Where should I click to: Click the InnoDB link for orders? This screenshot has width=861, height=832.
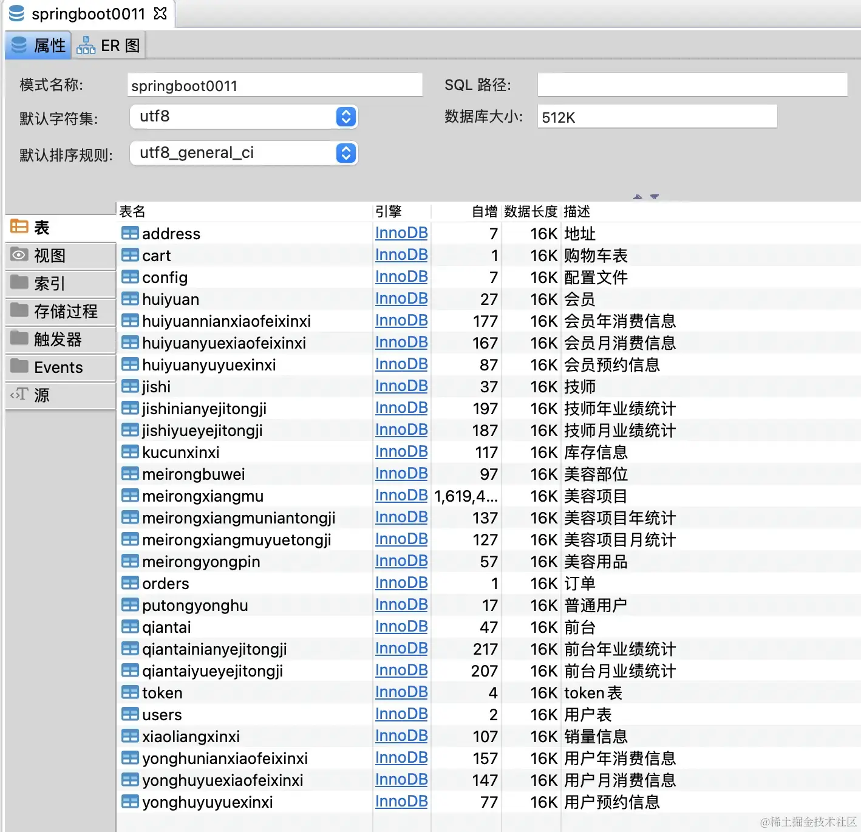click(401, 583)
